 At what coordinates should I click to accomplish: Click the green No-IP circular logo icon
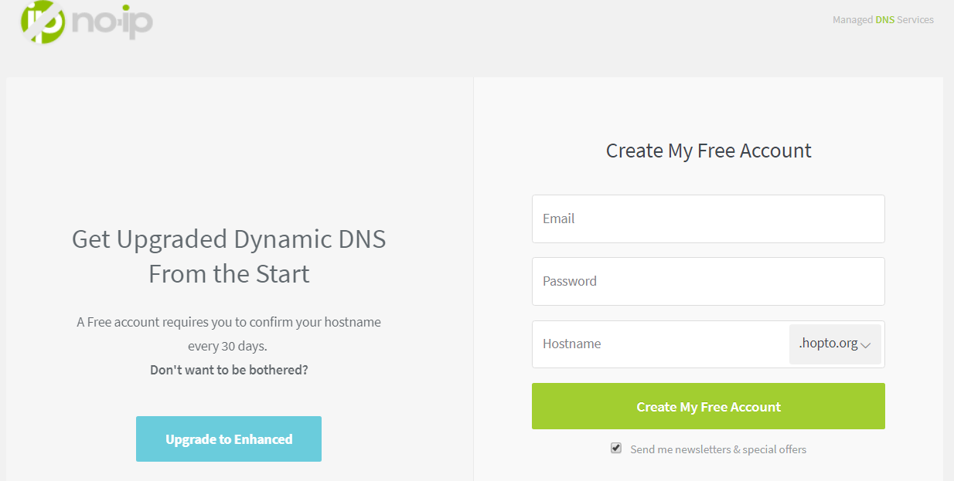pos(43,20)
